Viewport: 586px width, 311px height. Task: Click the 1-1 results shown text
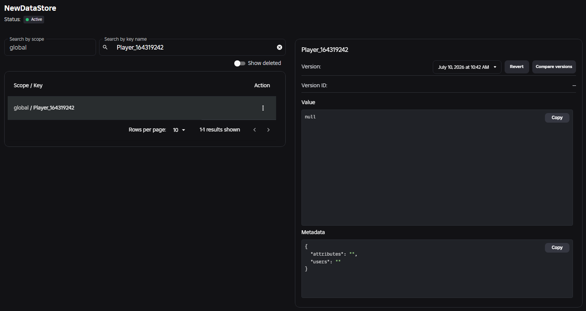click(220, 130)
